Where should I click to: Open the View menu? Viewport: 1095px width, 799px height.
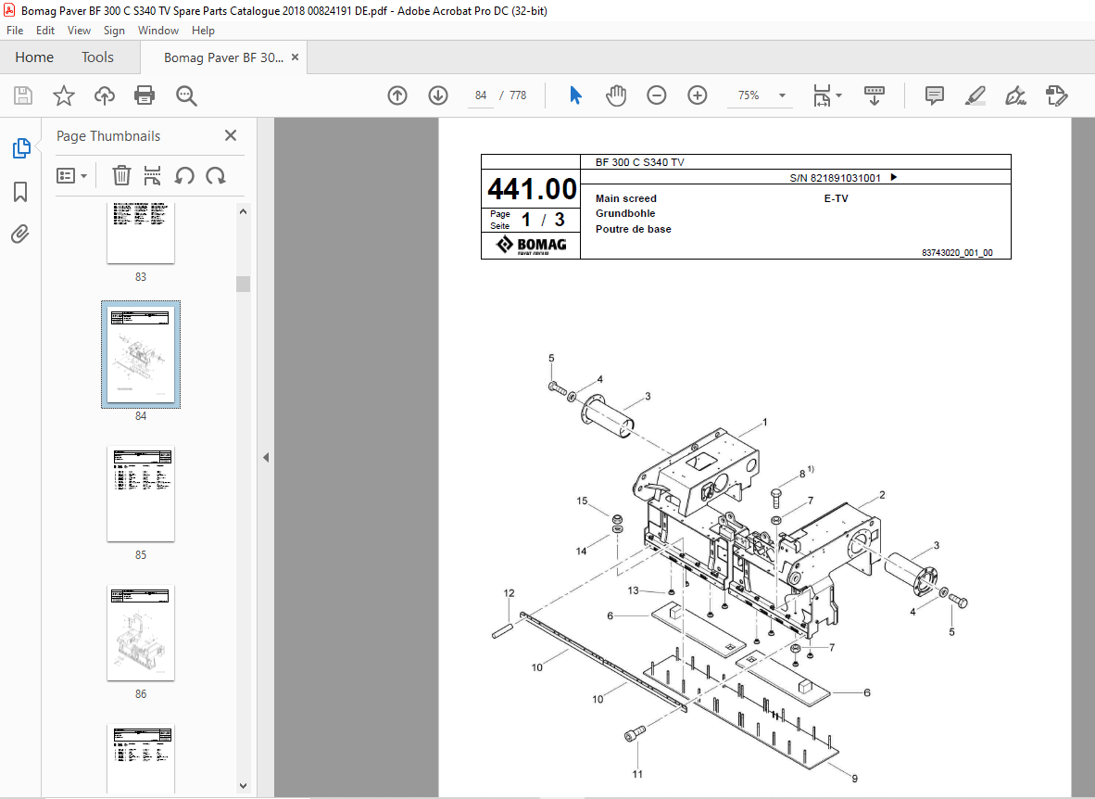click(79, 30)
